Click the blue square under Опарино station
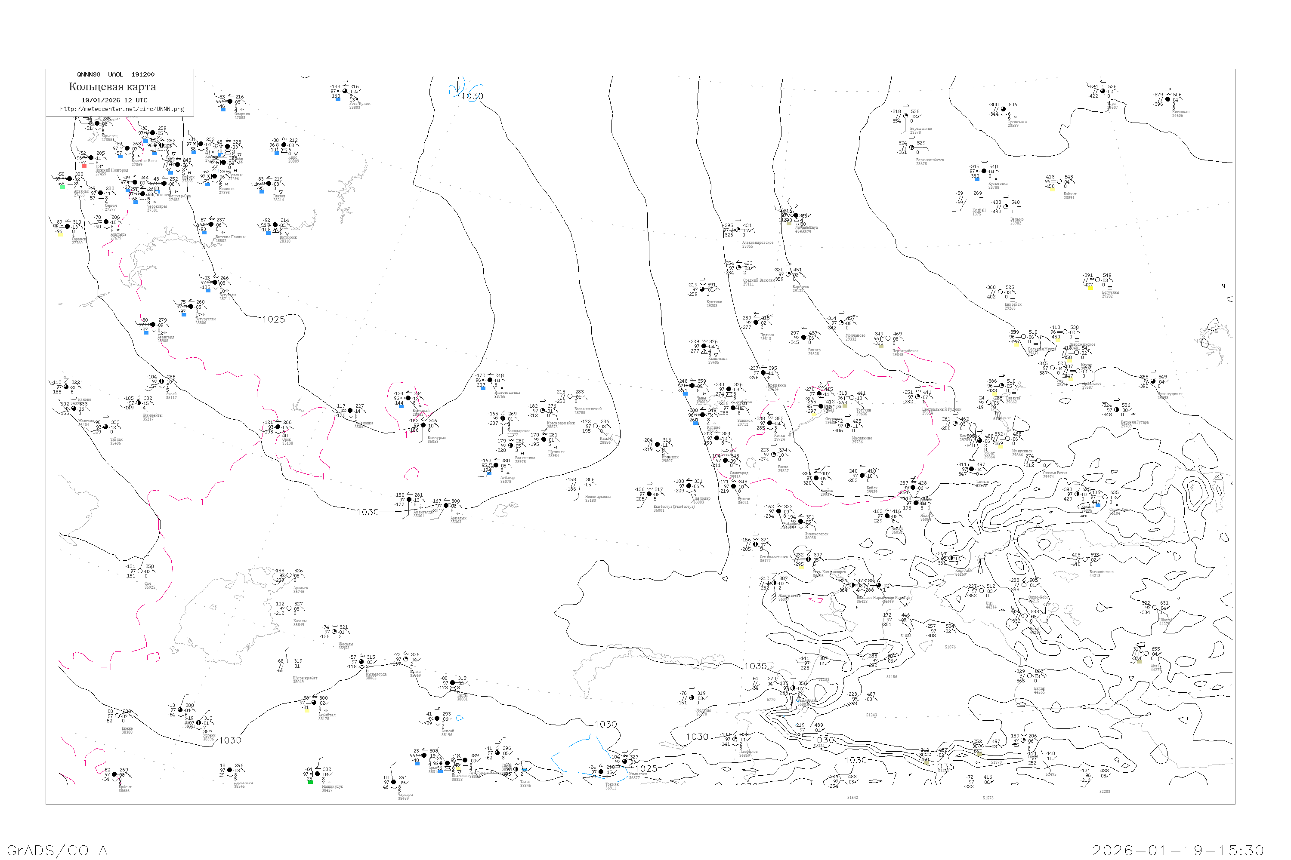 pos(223,109)
